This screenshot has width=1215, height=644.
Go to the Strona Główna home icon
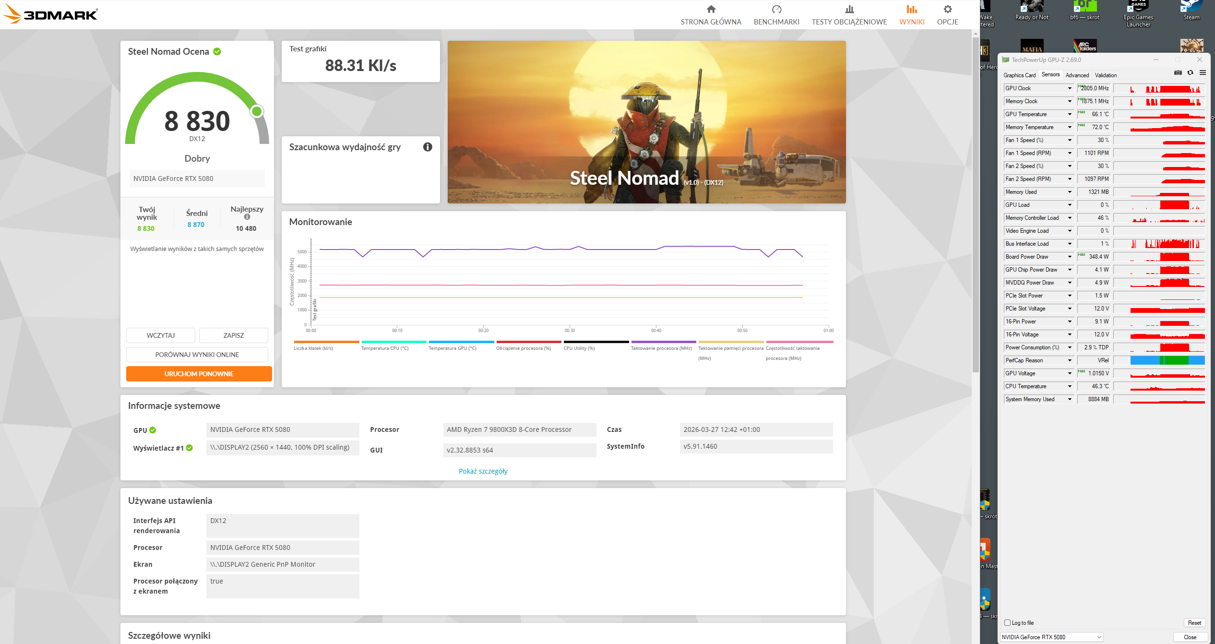711,10
